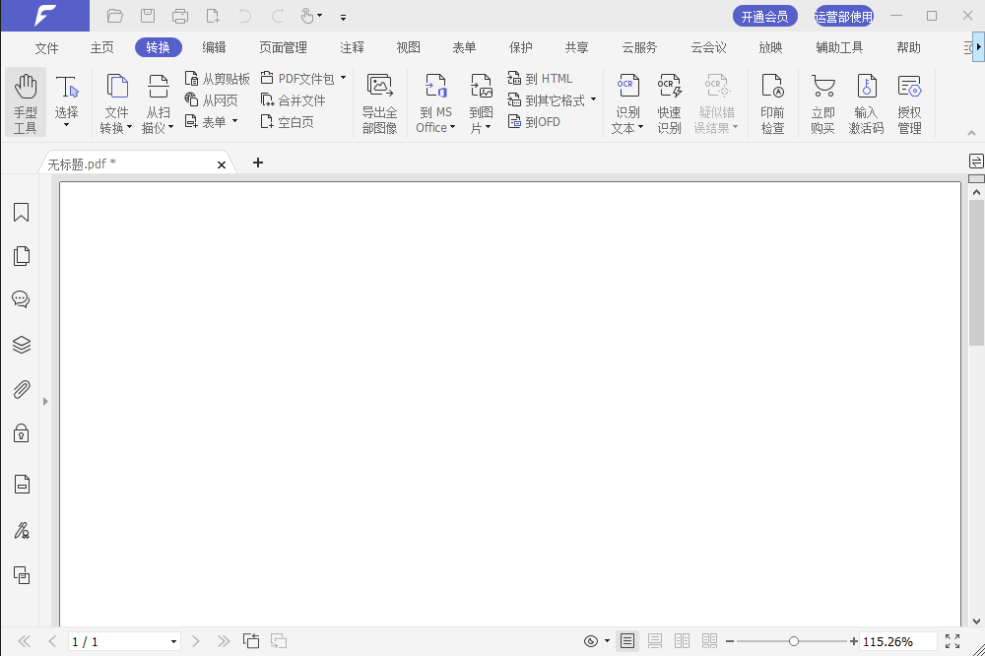Image resolution: width=985 pixels, height=656 pixels.
Task: Select the Hand tool (手型工具)
Action: coord(26,103)
